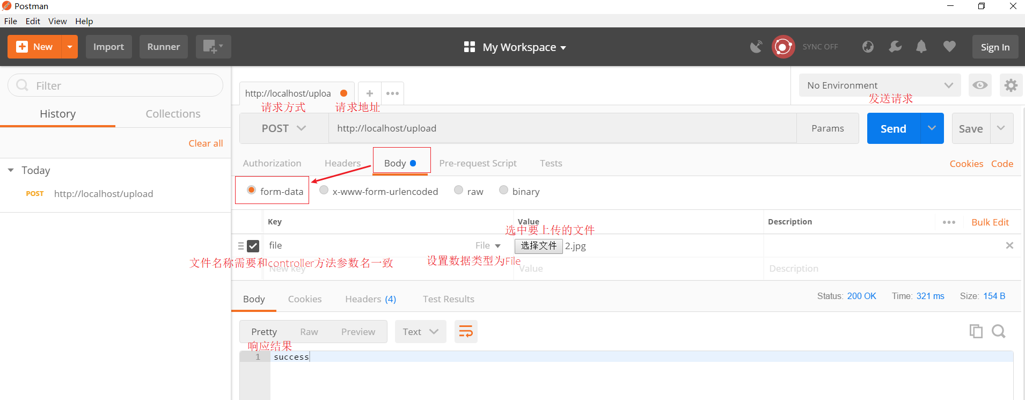This screenshot has width=1025, height=400.
Task: Click the red sync status icon
Action: (783, 47)
